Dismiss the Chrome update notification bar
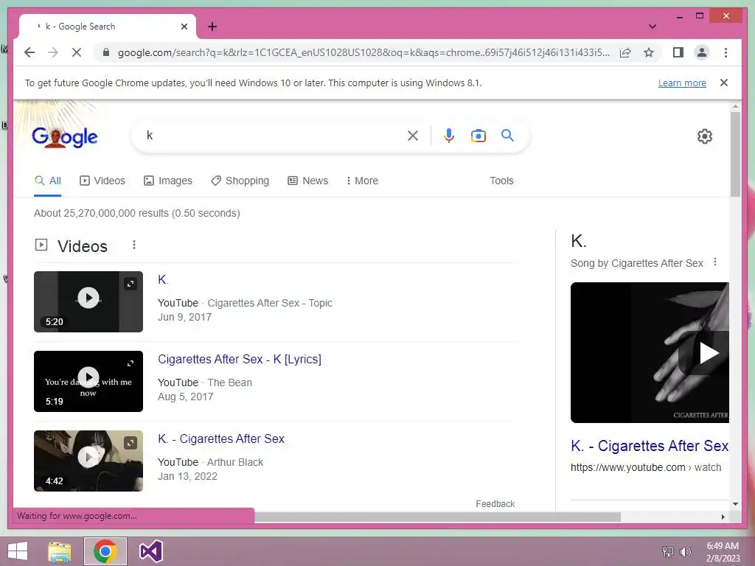755x566 pixels. point(724,83)
